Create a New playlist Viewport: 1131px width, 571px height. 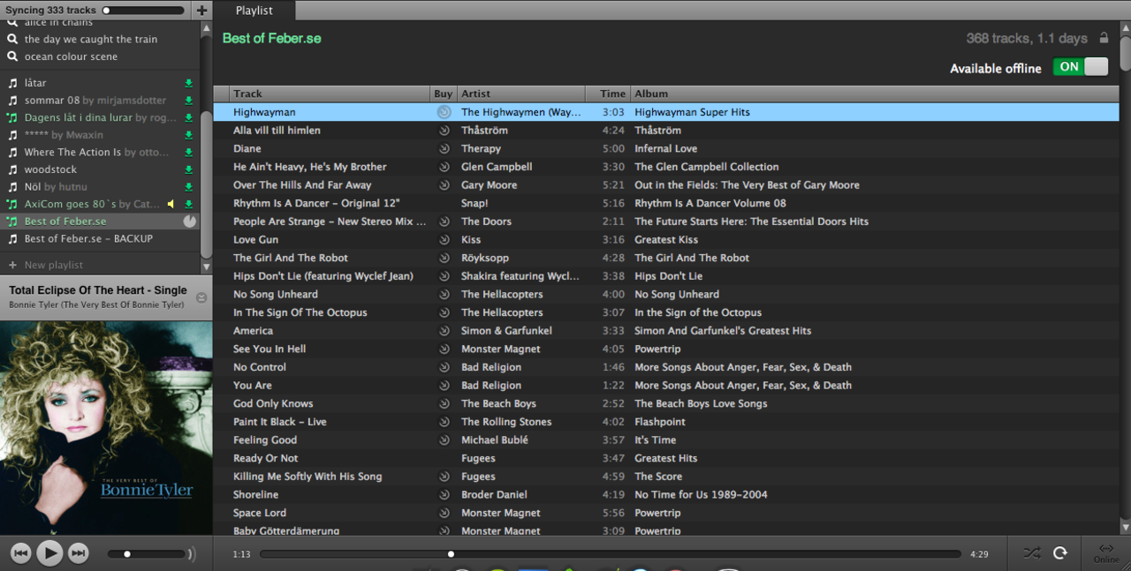(53, 265)
